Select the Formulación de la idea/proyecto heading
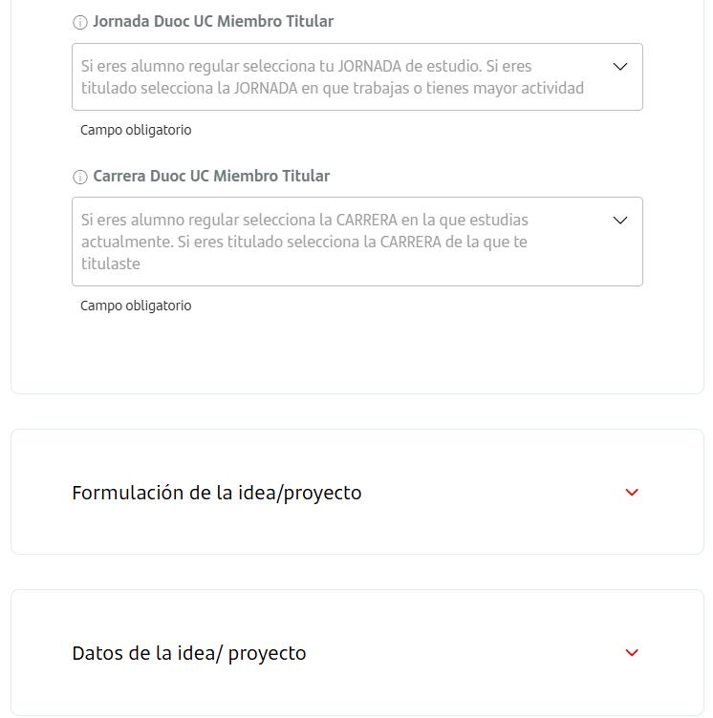This screenshot has height=718, width=713. [x=217, y=494]
